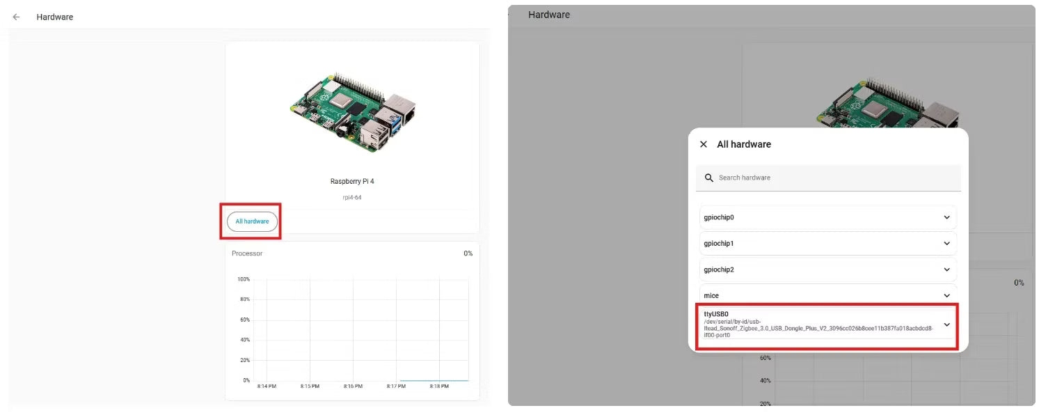Viewport: 1039px width, 415px height.
Task: Click the magnifier icon in search box
Action: 708,178
